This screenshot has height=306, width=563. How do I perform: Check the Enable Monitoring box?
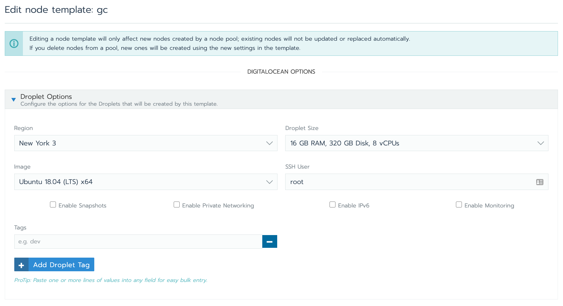pyautogui.click(x=459, y=205)
